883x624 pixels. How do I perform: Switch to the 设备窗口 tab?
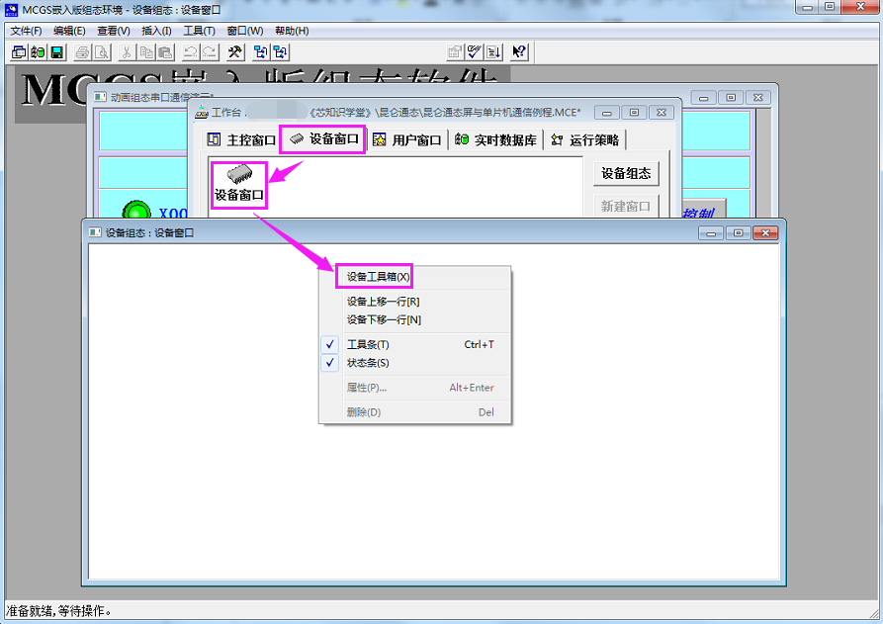[x=323, y=139]
